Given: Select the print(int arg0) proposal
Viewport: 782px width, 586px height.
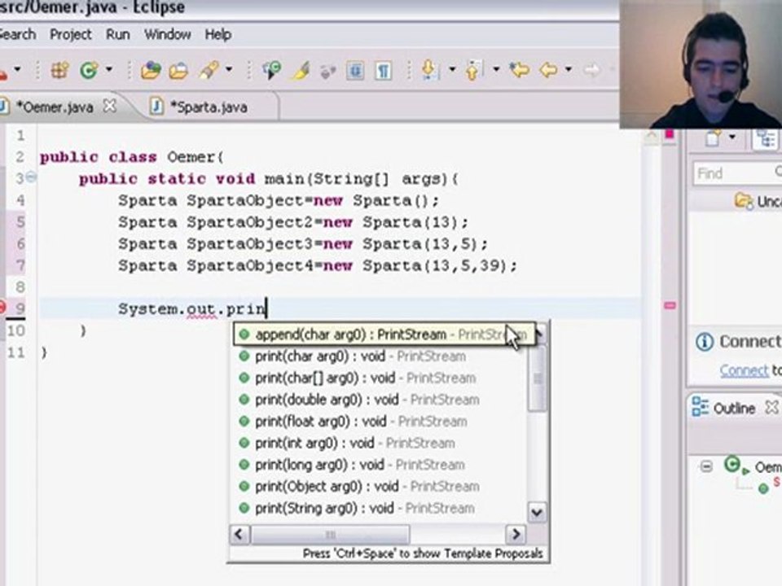Looking at the screenshot, I should 377,443.
